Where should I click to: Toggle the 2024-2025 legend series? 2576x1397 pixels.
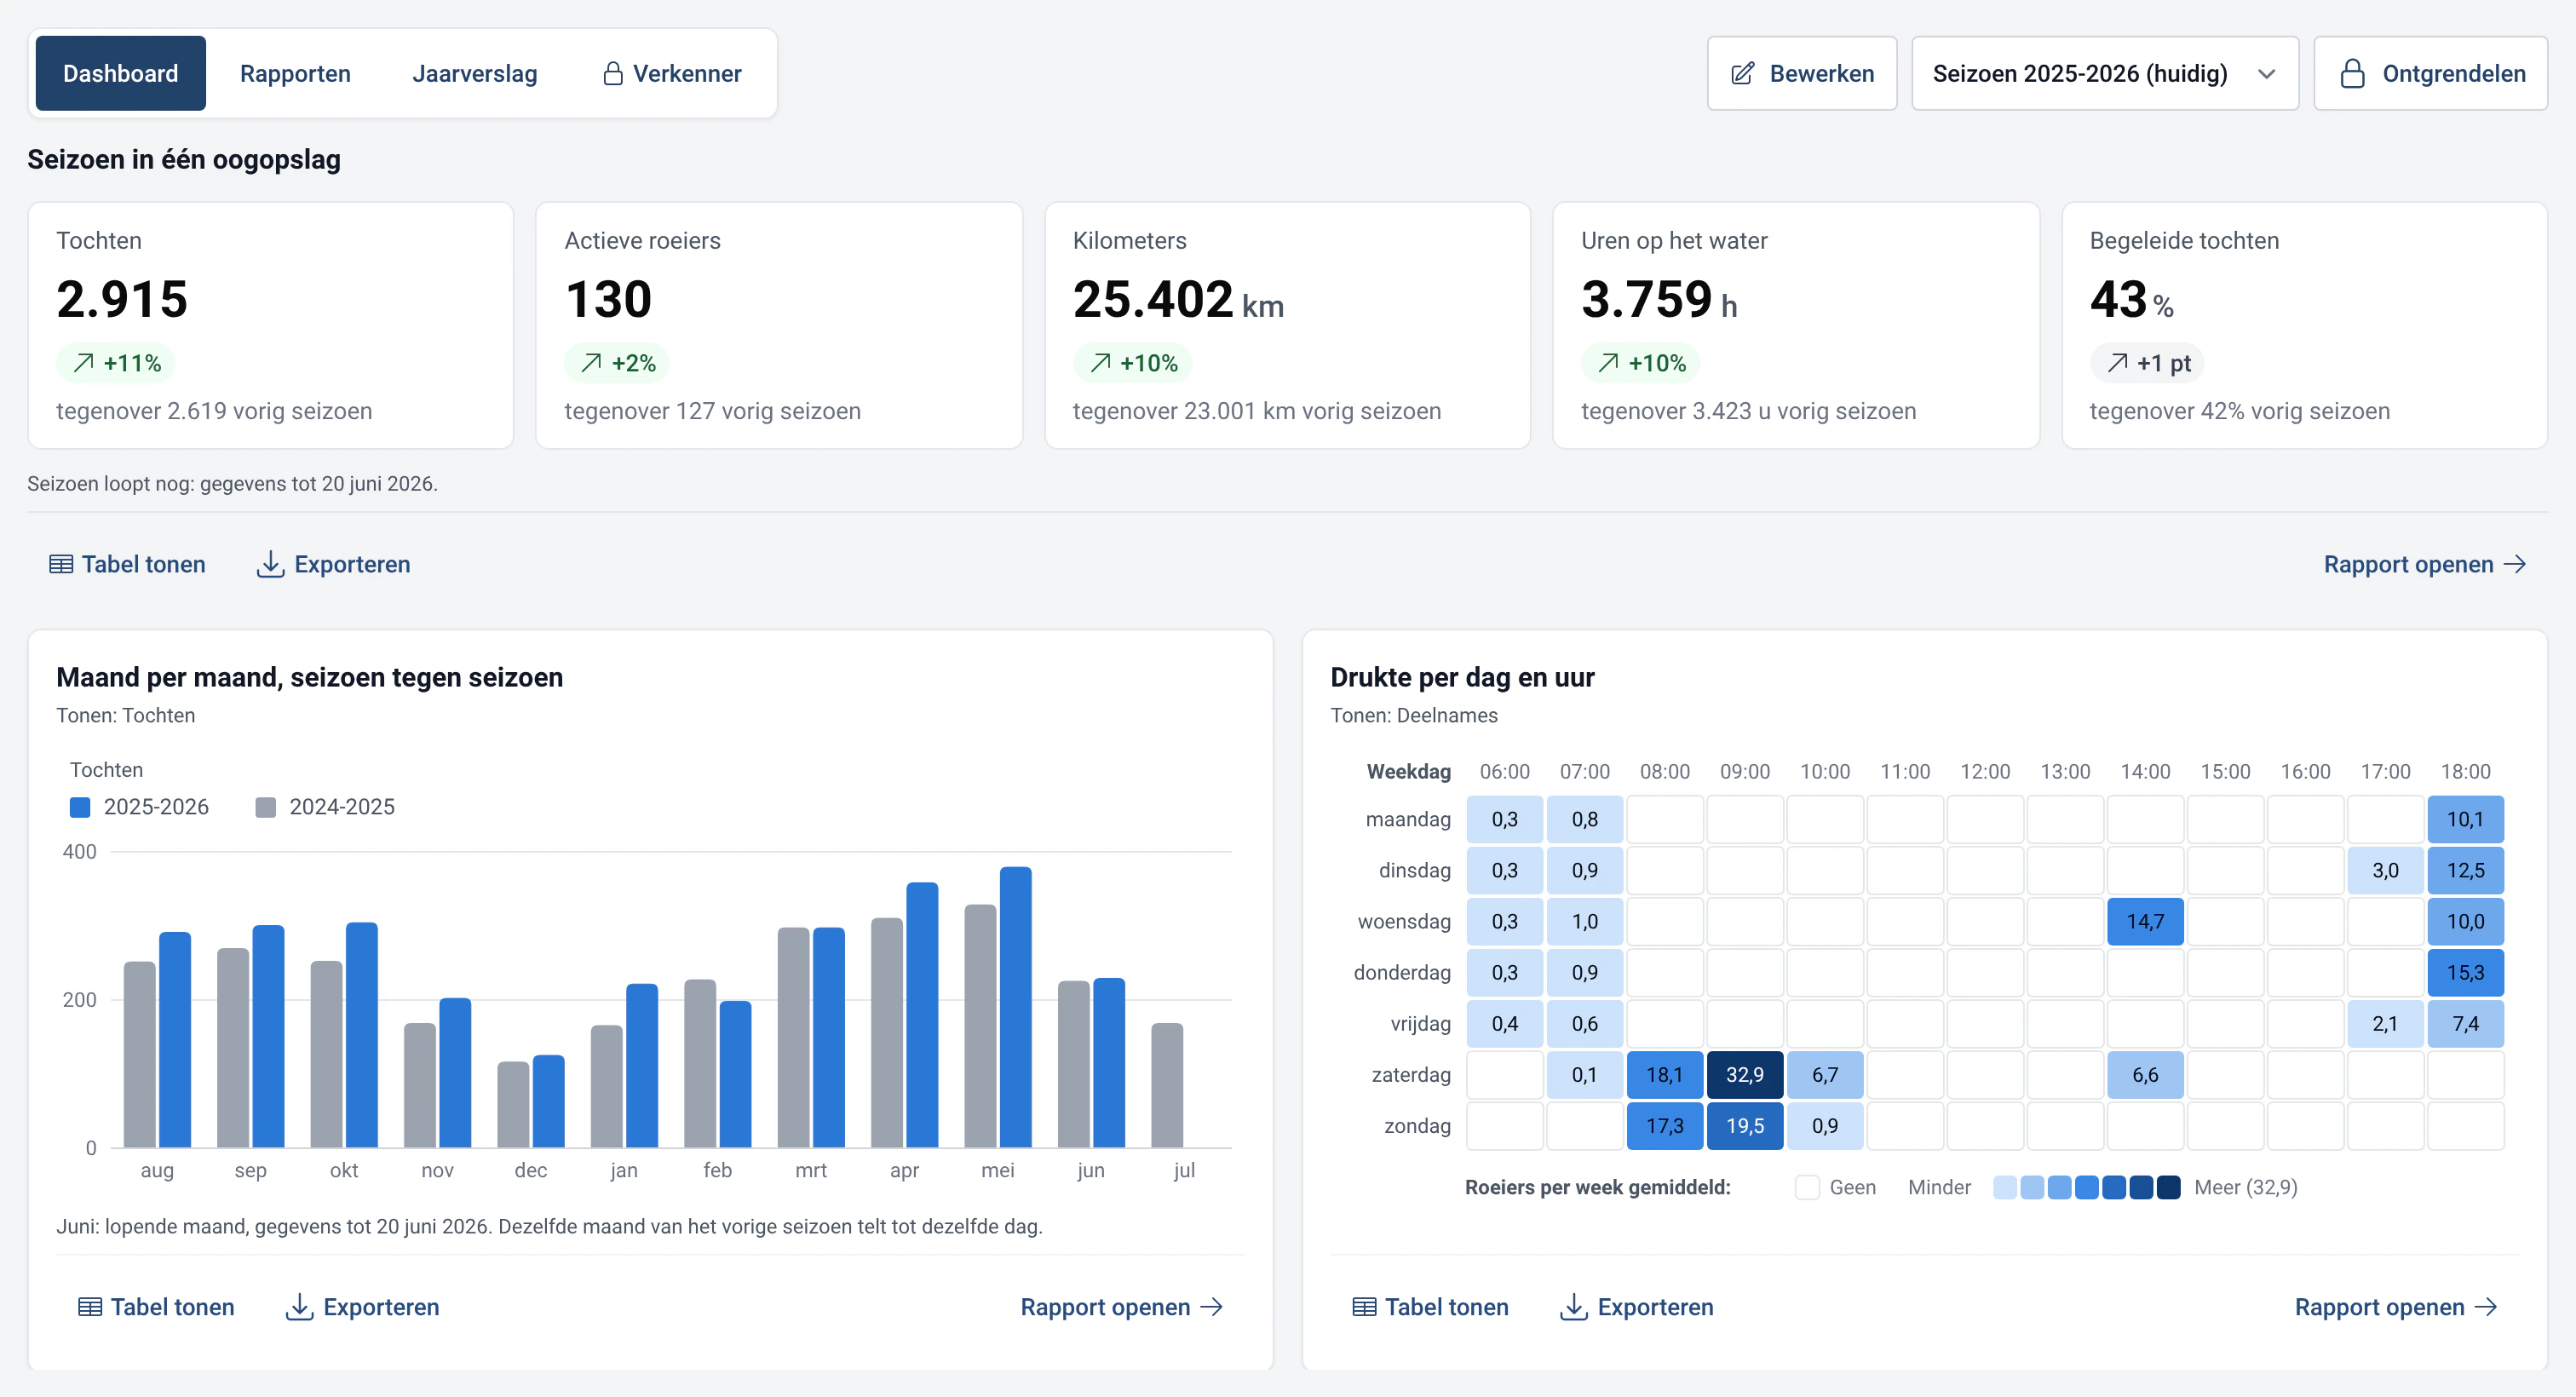tap(325, 807)
